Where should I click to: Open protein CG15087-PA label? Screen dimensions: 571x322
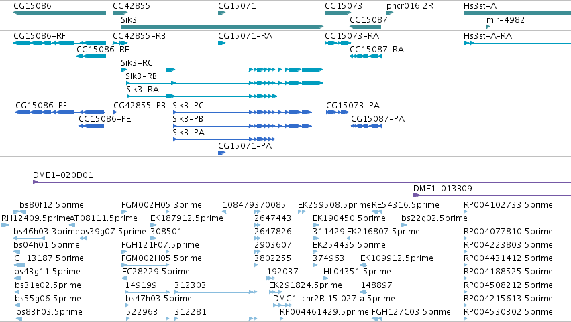pos(378,119)
